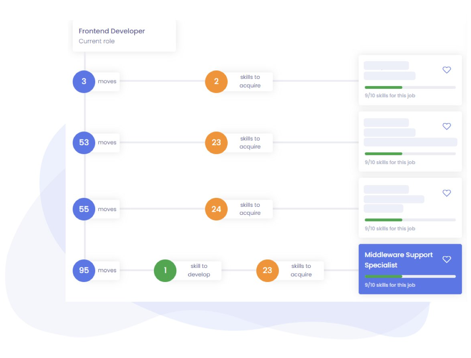
Task: Click the 'moves' label next to 95
Action: click(107, 270)
